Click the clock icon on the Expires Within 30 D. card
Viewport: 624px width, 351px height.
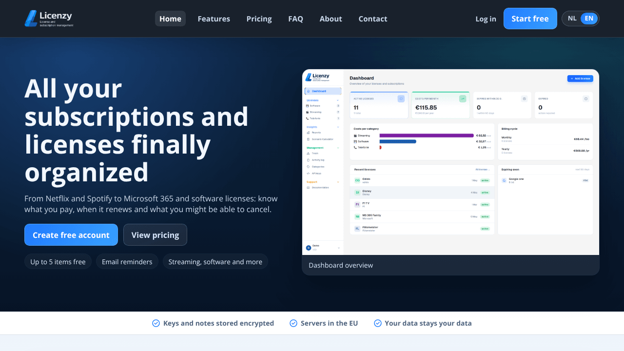524,98
